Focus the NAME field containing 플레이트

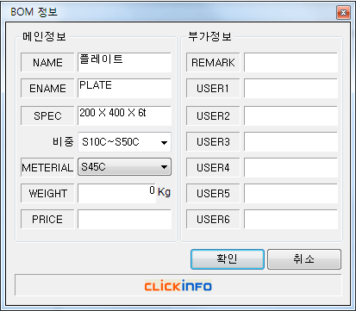click(124, 62)
